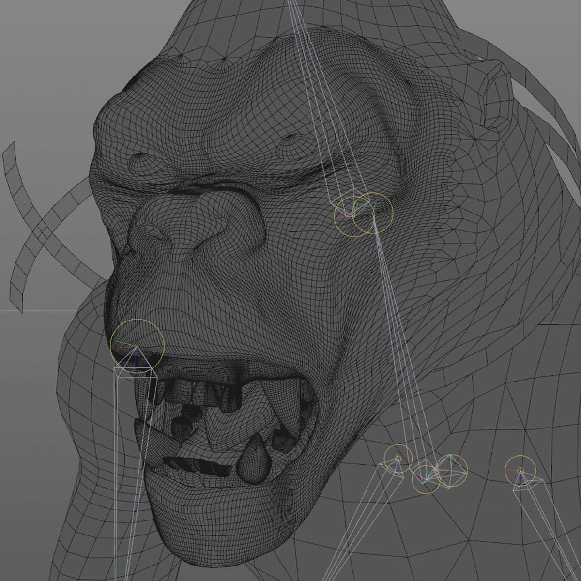Select the larger joint circle right of the lower cluster
Image resolution: width=581 pixels, height=581 pixels.
click(x=451, y=470)
